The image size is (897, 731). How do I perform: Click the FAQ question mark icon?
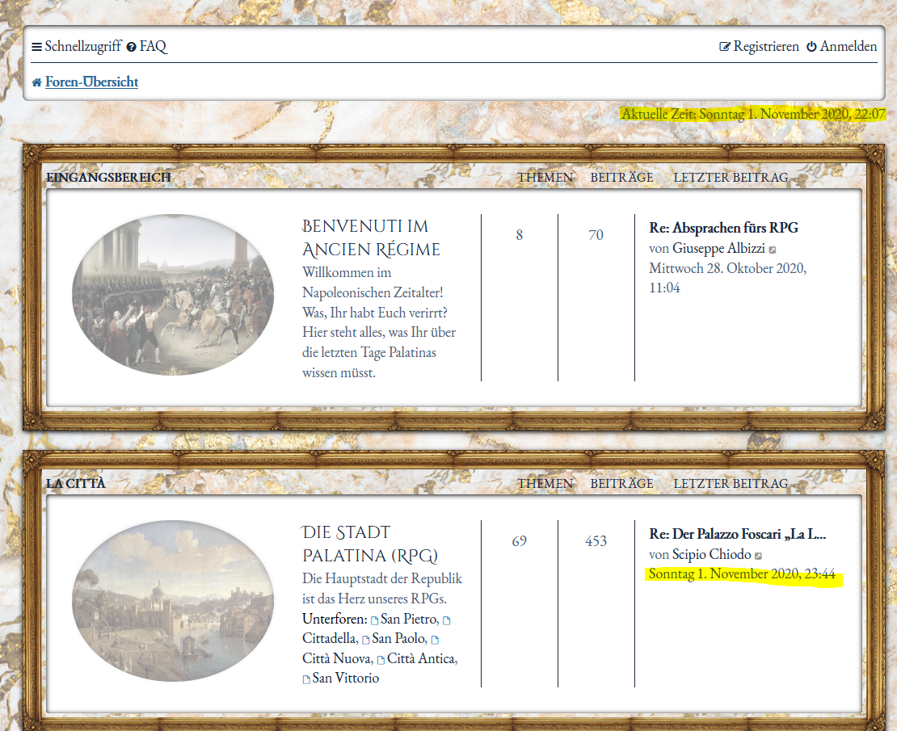(x=132, y=47)
